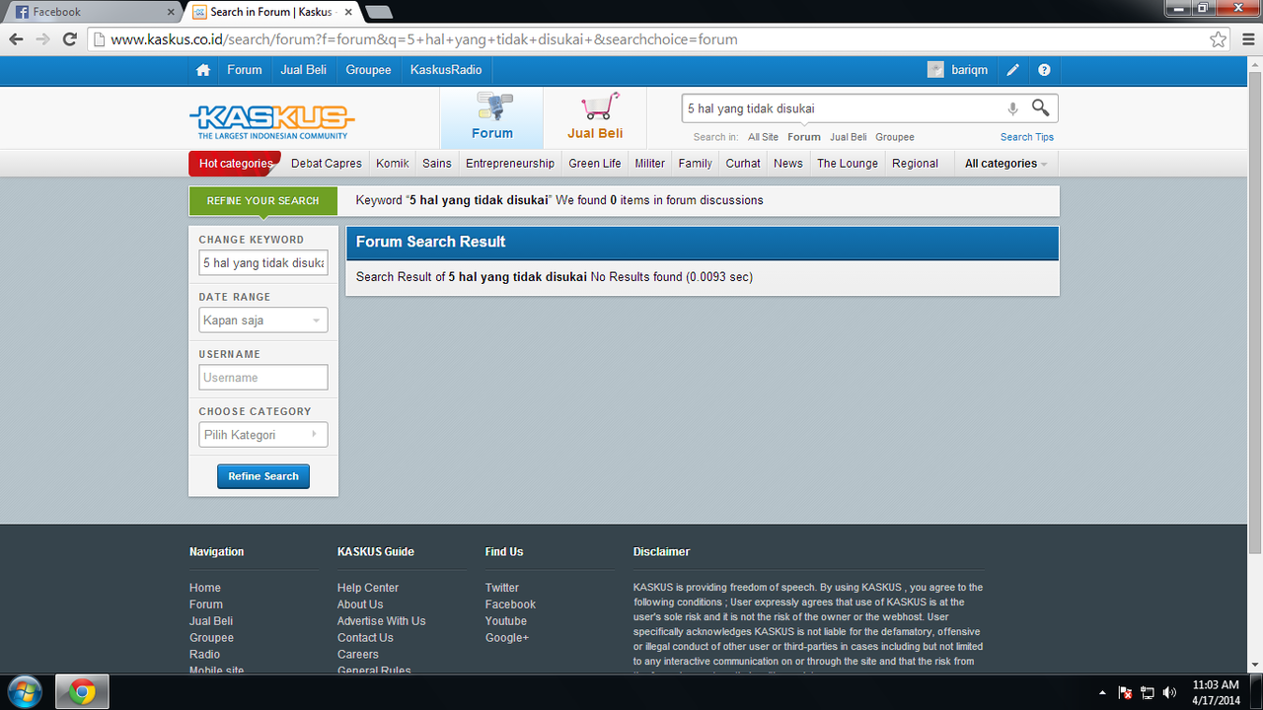Click Chrome icon in the taskbar
Viewport: 1263px width, 710px height.
point(82,692)
